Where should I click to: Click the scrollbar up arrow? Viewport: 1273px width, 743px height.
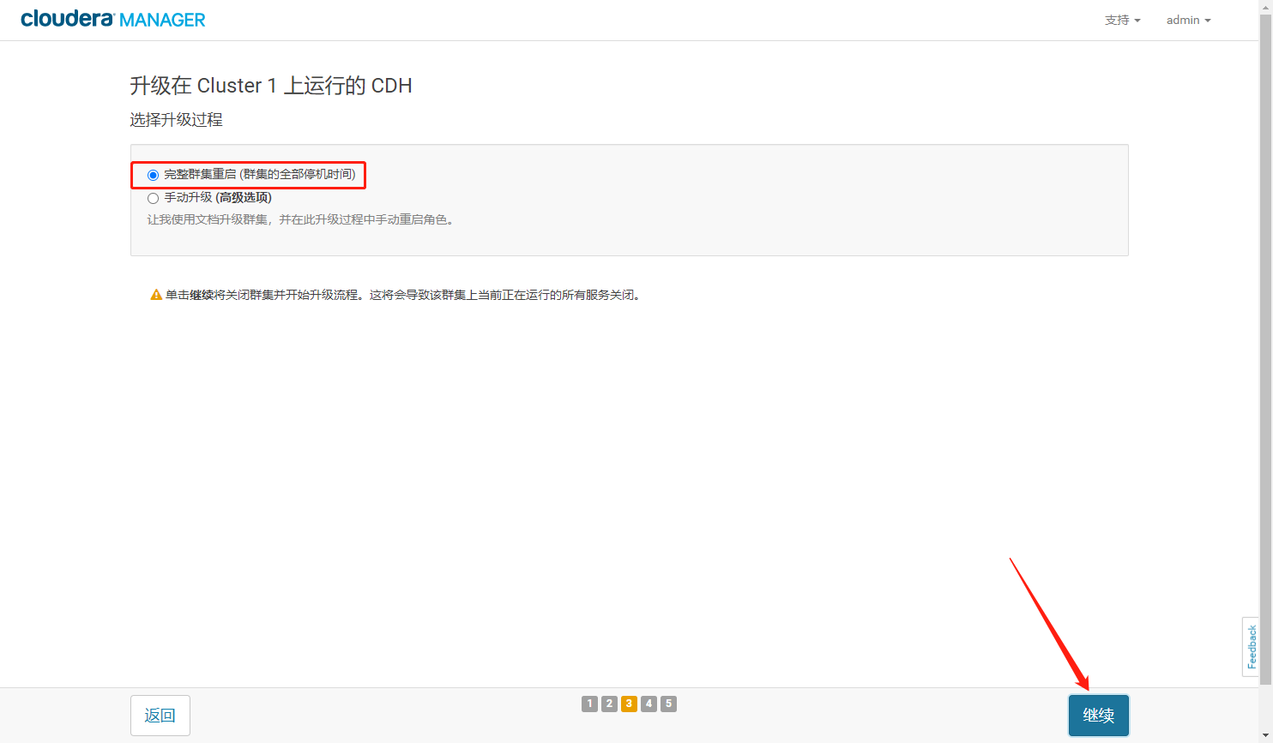tap(1265, 6)
